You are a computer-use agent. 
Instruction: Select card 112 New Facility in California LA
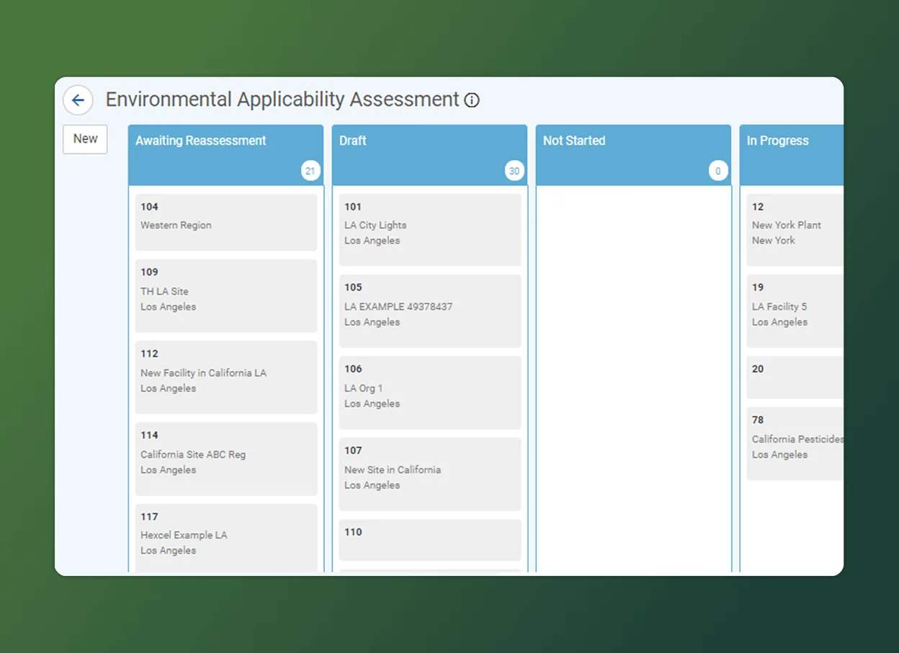[x=226, y=377]
